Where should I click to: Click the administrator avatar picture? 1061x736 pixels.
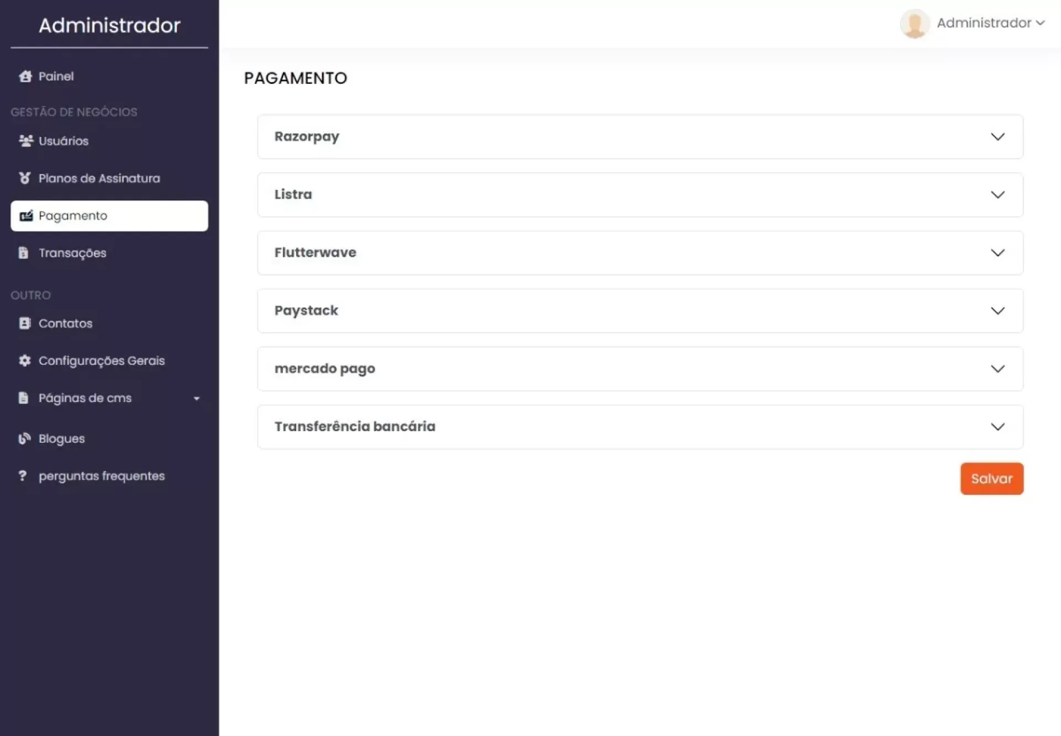coord(914,24)
